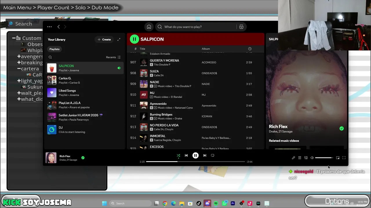The image size is (371, 208).
Task: Collapse the cartera tree node
Action: click(x=19, y=69)
